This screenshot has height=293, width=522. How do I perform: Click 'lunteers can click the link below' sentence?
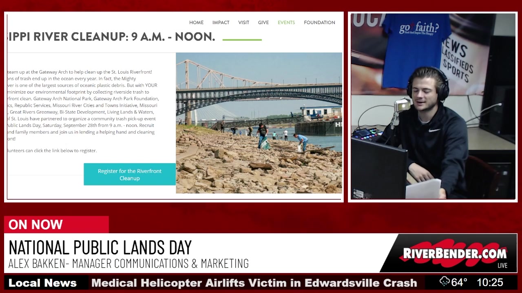pyautogui.click(x=52, y=151)
